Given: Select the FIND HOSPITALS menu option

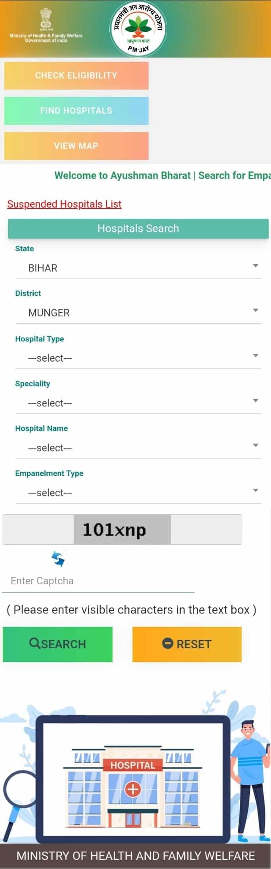Looking at the screenshot, I should (x=76, y=111).
